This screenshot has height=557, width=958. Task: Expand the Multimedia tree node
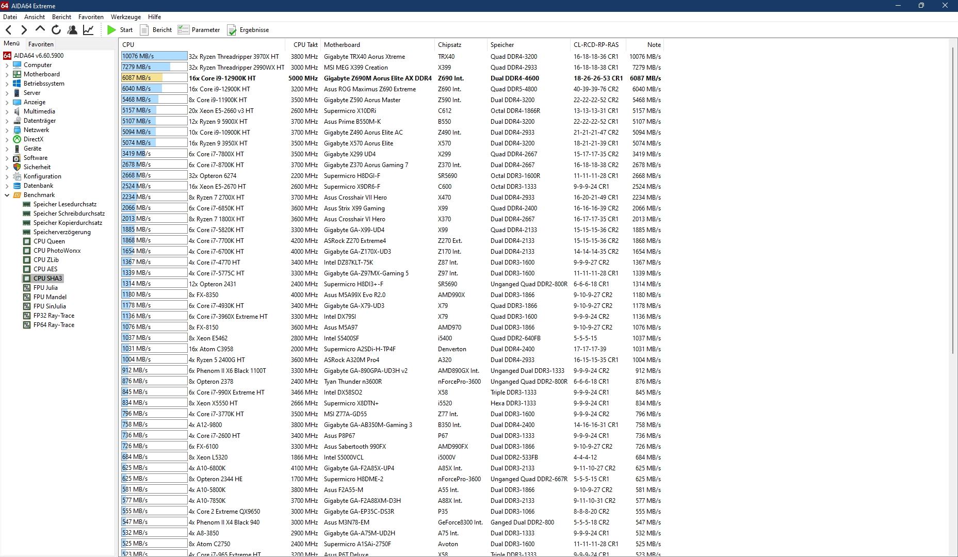click(x=7, y=111)
